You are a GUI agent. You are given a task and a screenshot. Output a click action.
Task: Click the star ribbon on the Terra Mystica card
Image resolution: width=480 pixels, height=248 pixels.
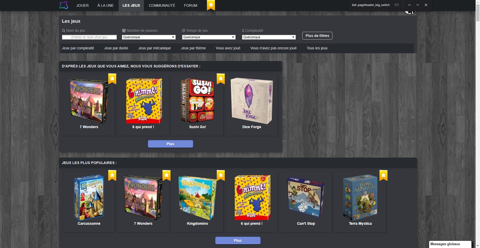coord(383,175)
